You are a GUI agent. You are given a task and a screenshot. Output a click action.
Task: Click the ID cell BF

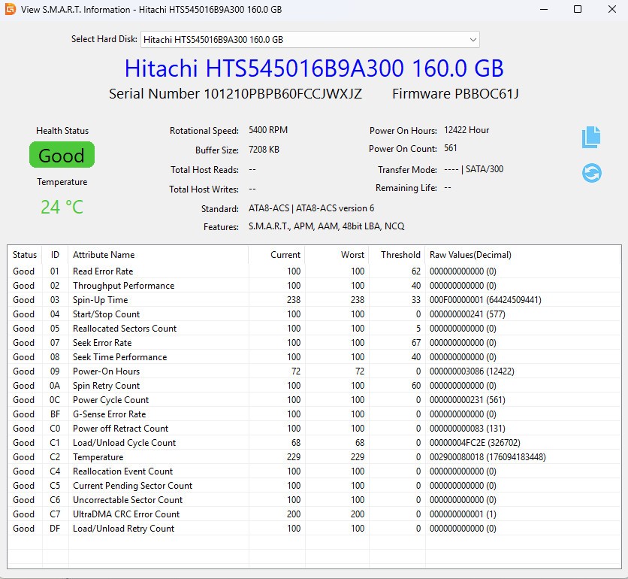click(x=55, y=414)
